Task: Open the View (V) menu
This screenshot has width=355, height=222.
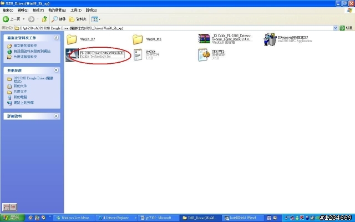Action: (x=38, y=10)
